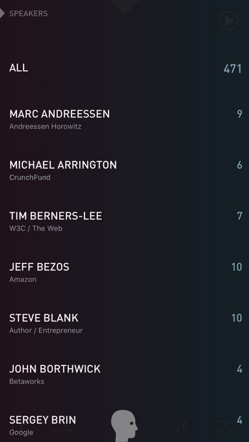Choose Tim Berners-Lee speaker
Screen dimensions: 249x442
tap(125, 221)
